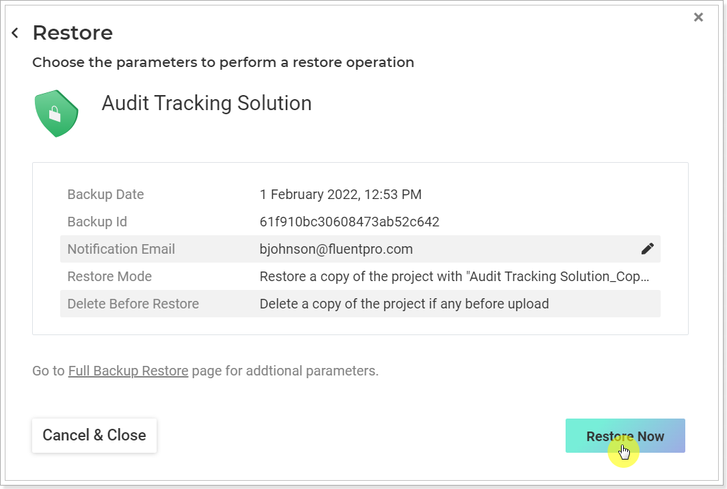The image size is (727, 489).
Task: Click the back arrow beside Restore
Action: click(15, 33)
